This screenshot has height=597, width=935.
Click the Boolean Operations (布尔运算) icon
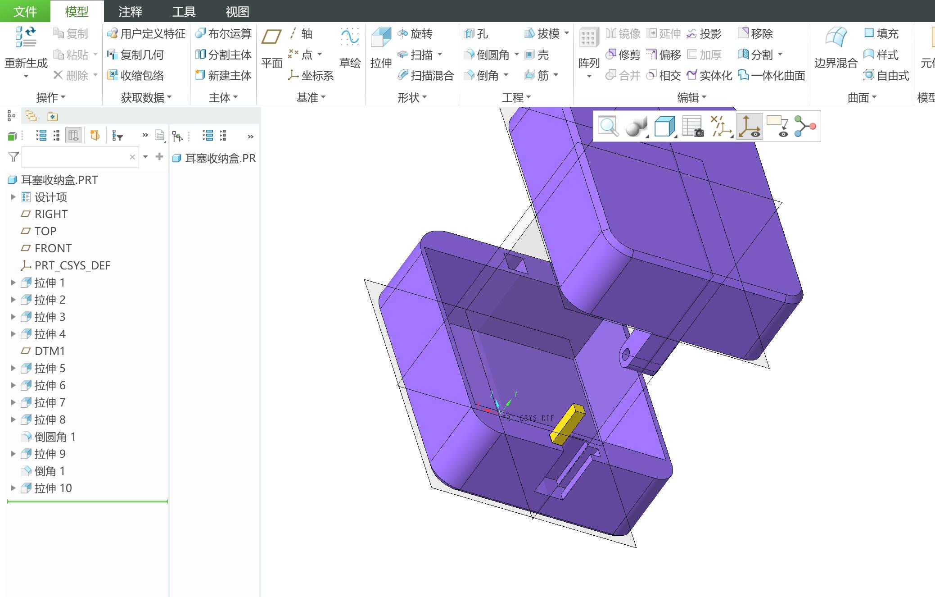click(200, 34)
